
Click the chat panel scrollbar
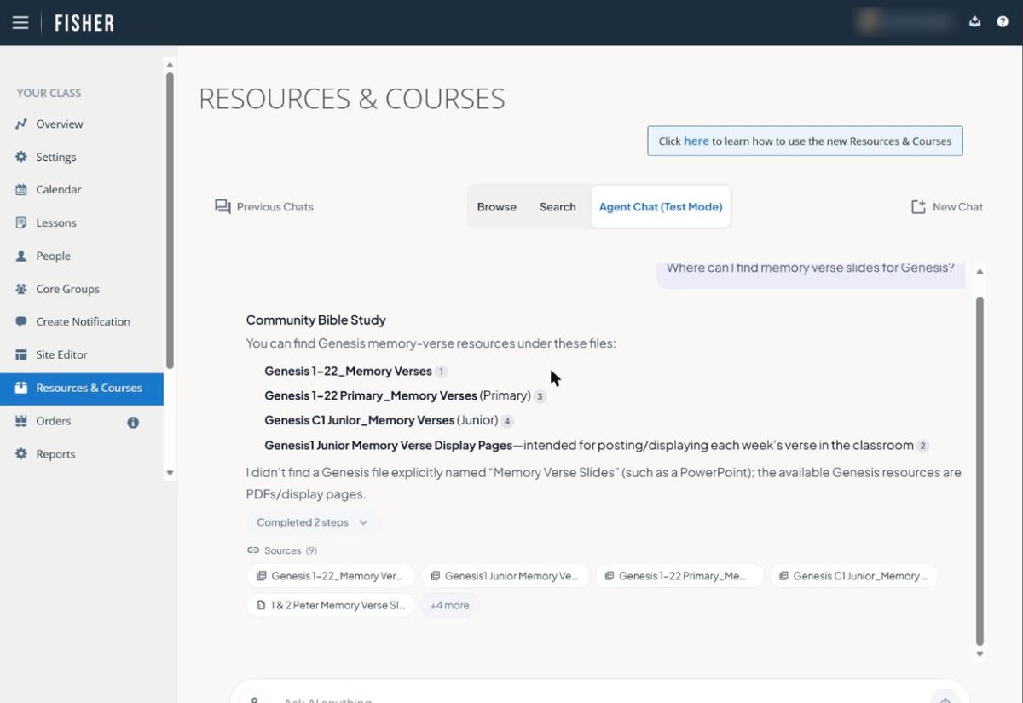980,470
